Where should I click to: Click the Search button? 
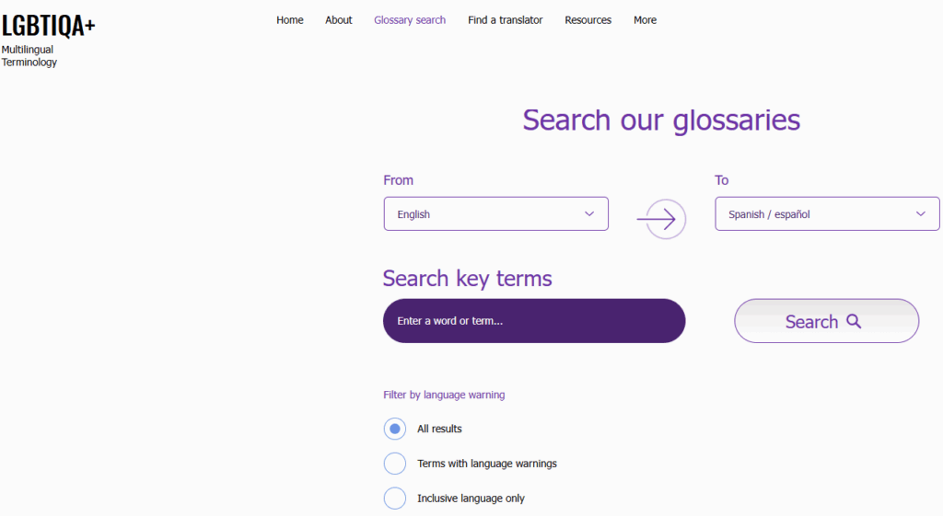826,321
